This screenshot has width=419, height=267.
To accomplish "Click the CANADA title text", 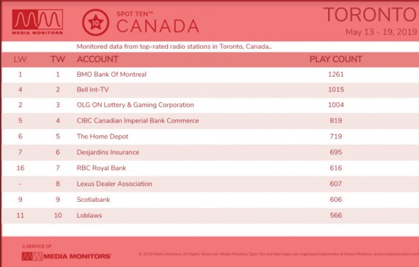I will pos(158,26).
